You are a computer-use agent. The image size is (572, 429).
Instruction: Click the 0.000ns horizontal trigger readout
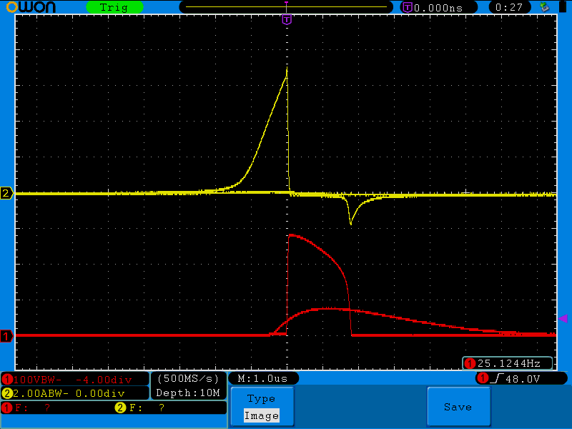pos(438,7)
